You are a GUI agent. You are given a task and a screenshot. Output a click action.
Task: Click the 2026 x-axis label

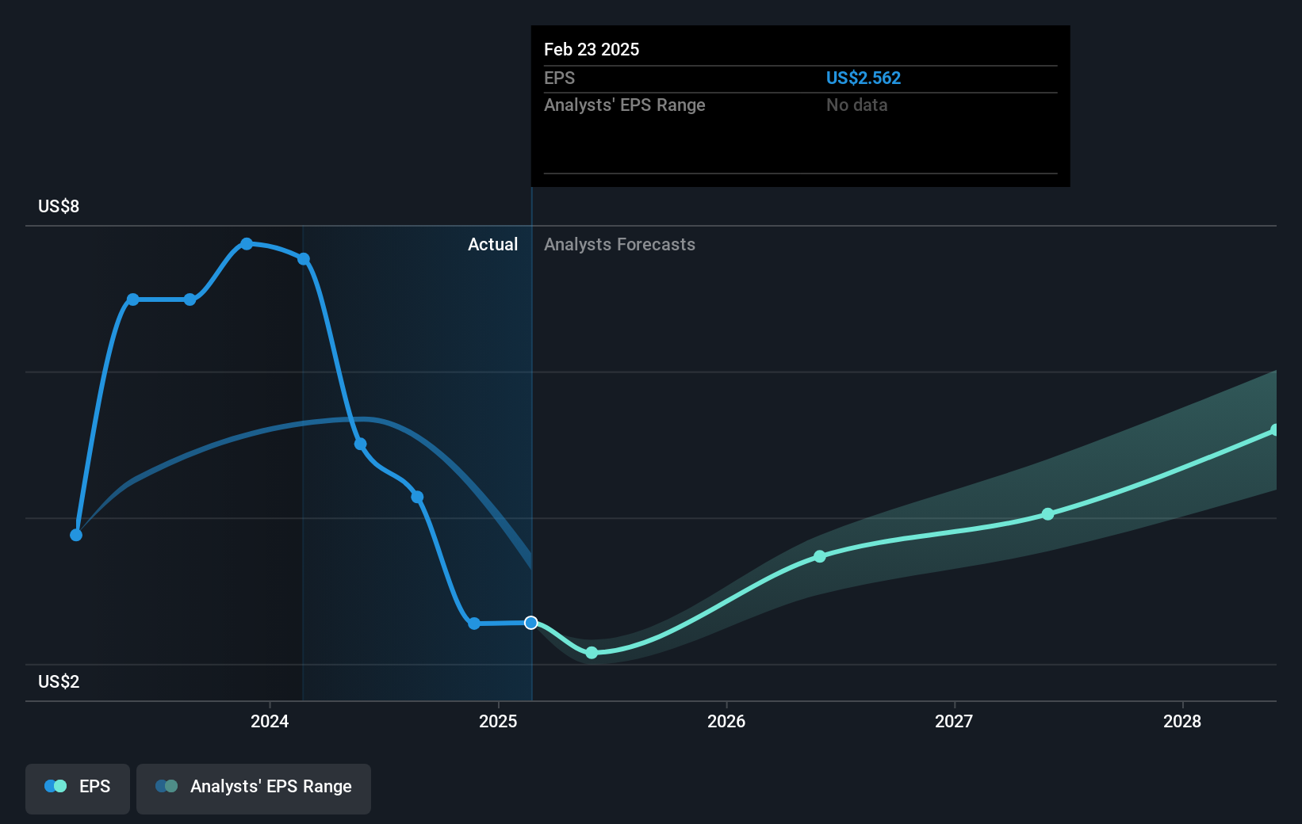click(726, 721)
